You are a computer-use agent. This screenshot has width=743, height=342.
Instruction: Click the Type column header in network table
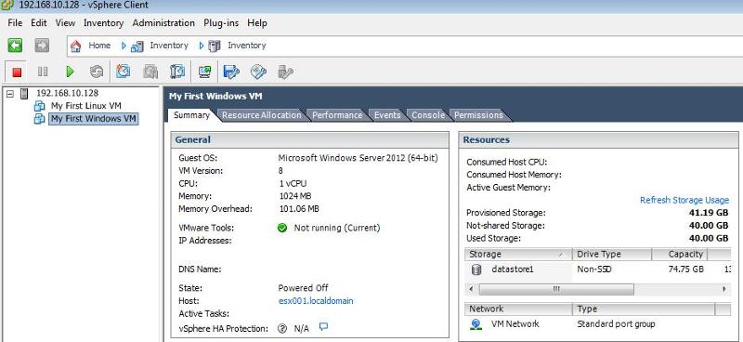tap(644, 309)
